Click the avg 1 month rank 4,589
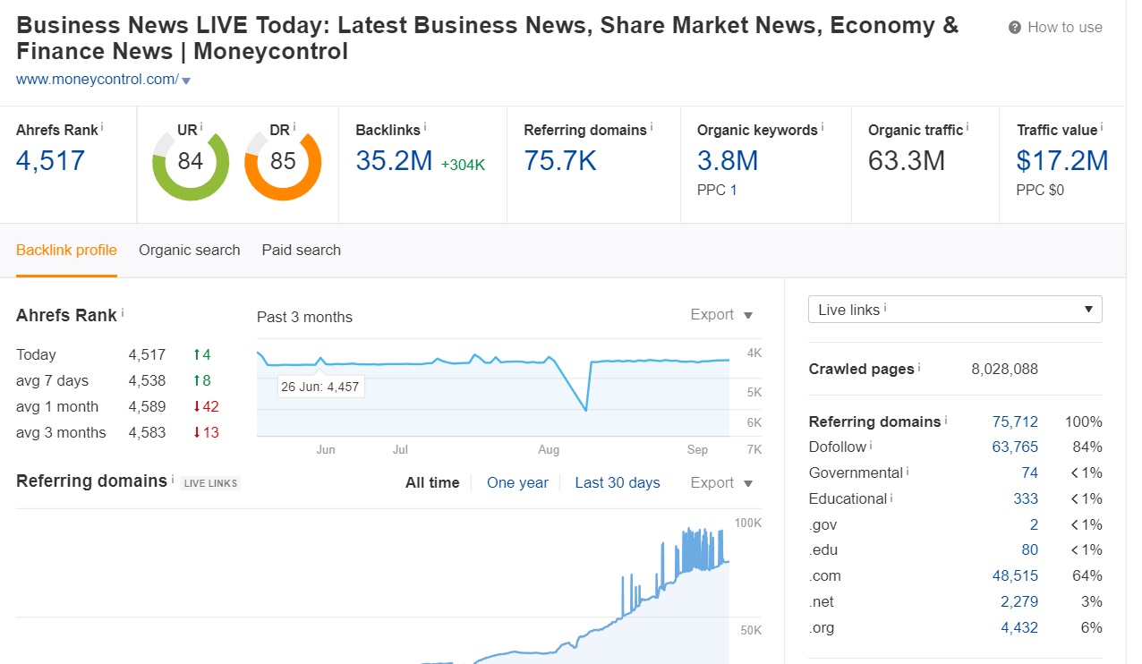Viewport: 1142px width, 664px height. coord(147,406)
